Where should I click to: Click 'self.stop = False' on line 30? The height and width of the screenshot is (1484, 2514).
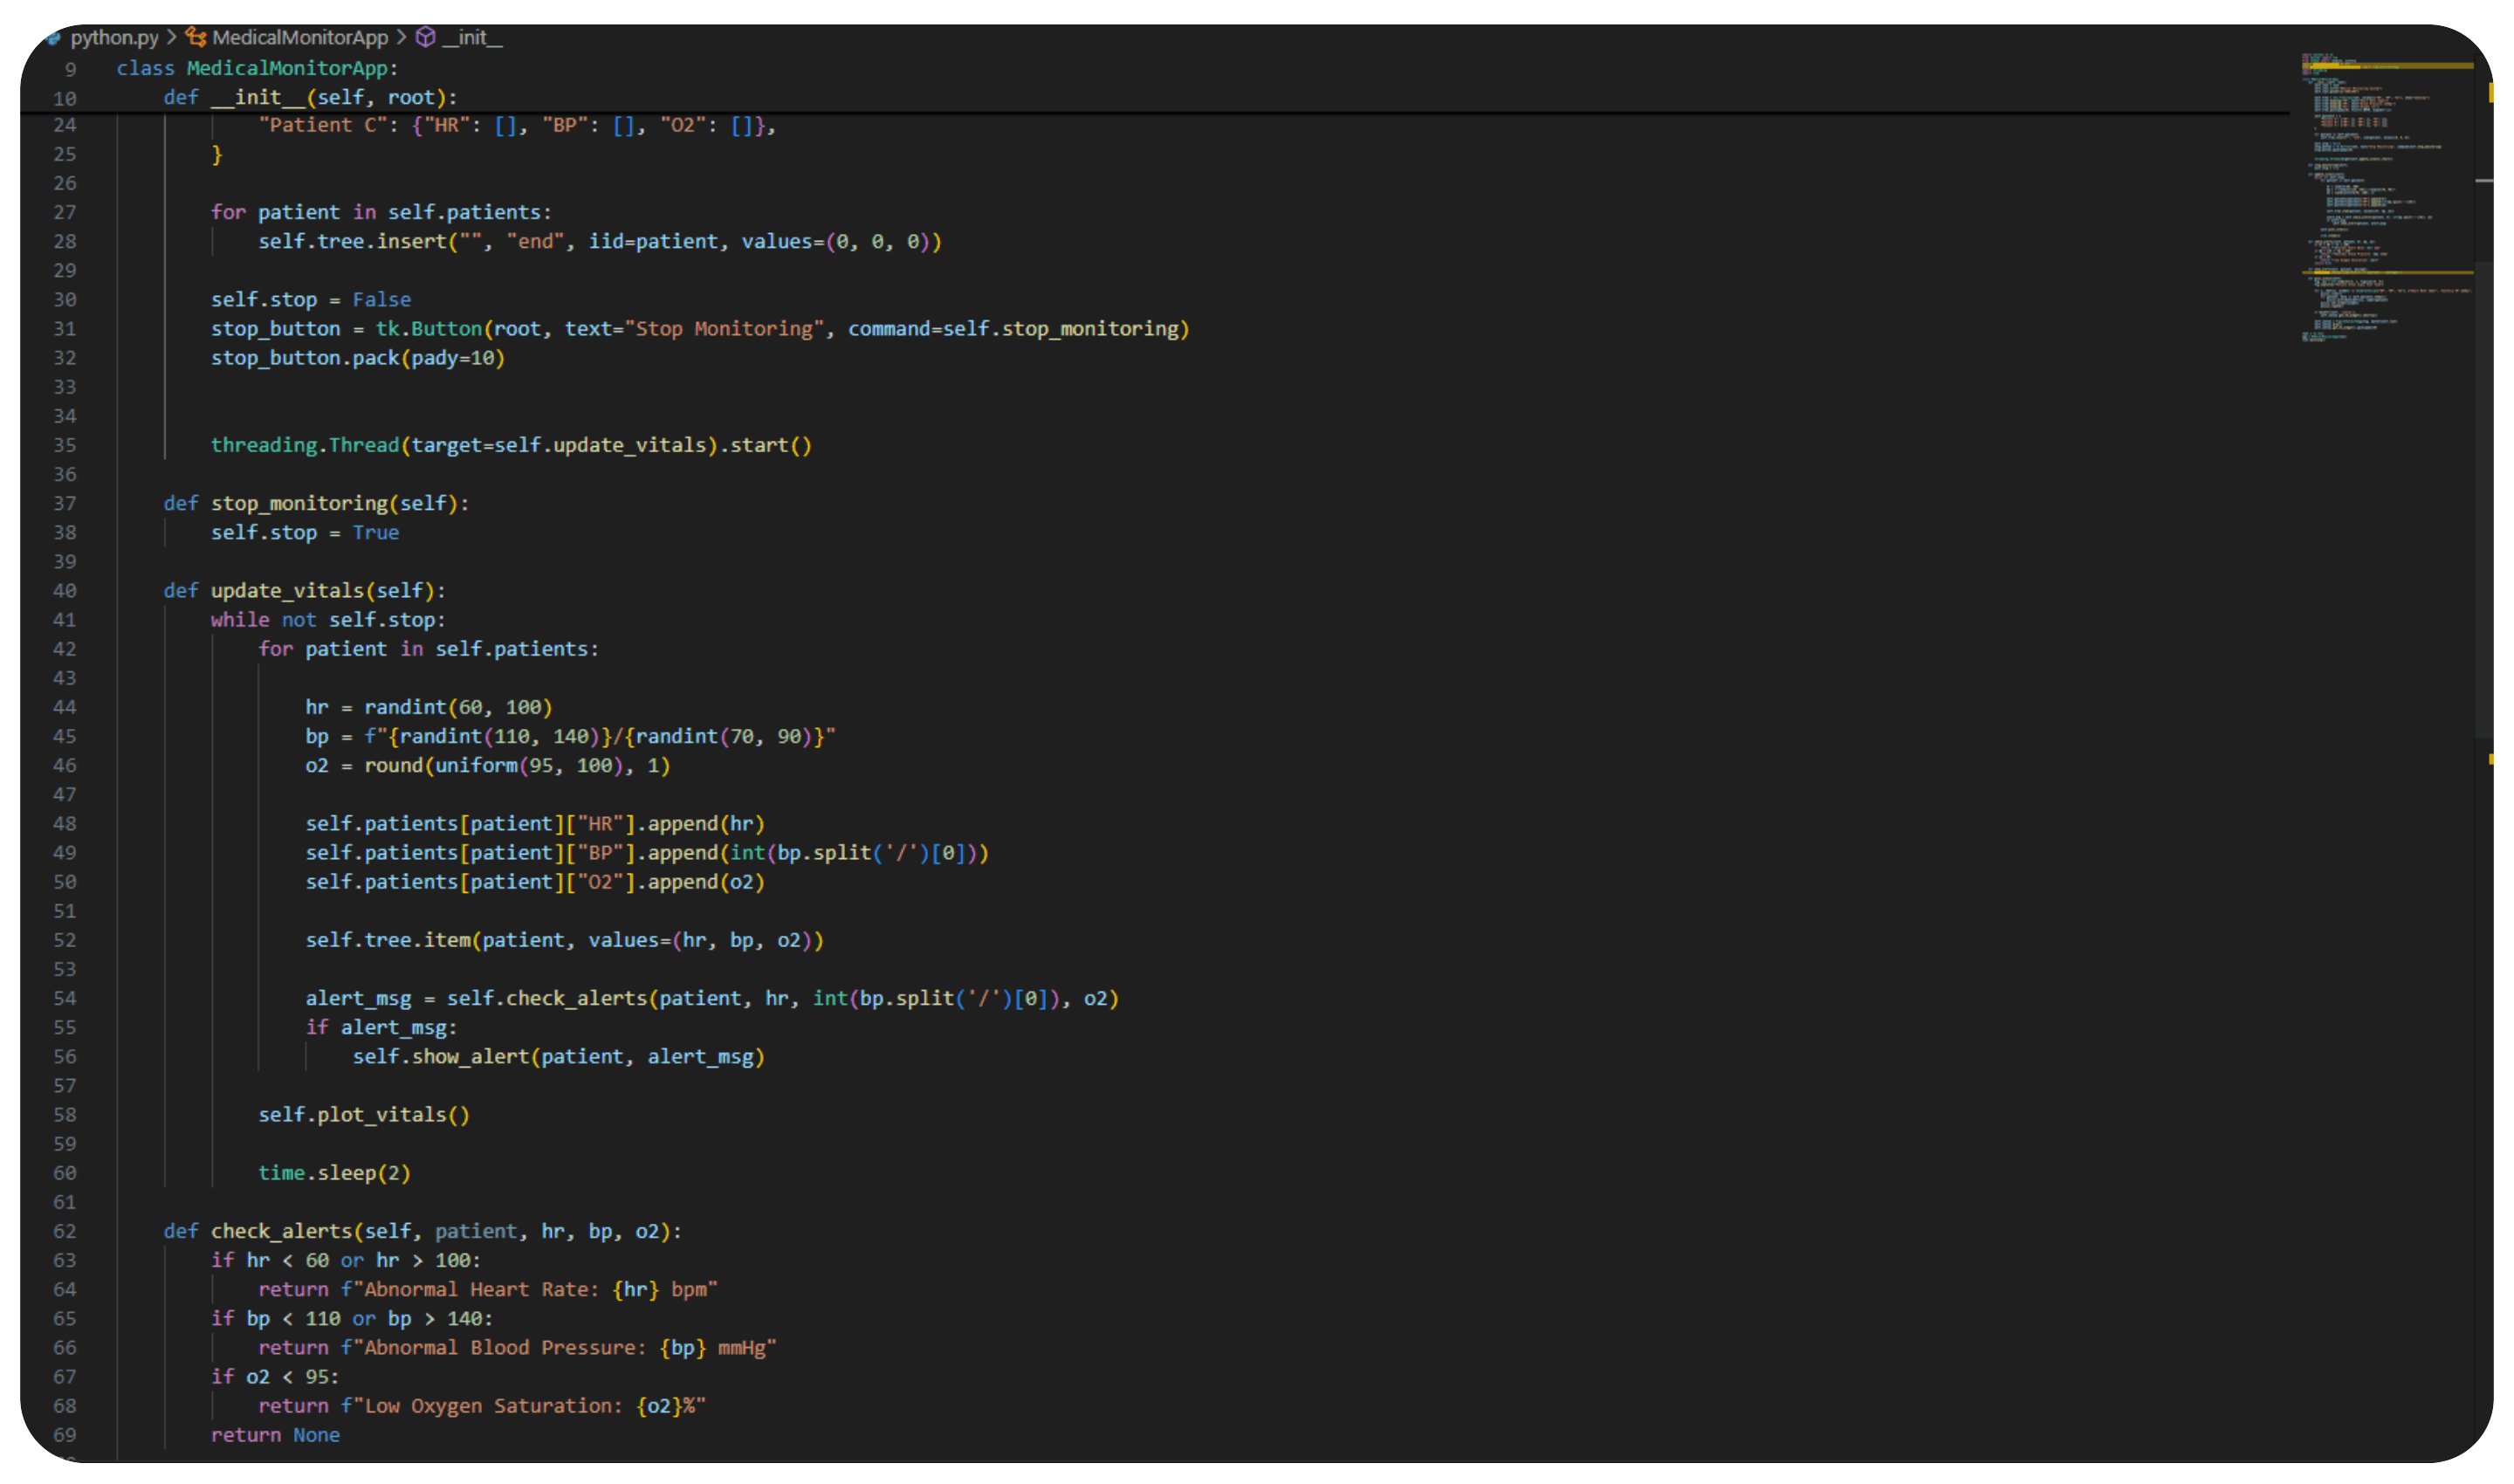tap(311, 299)
